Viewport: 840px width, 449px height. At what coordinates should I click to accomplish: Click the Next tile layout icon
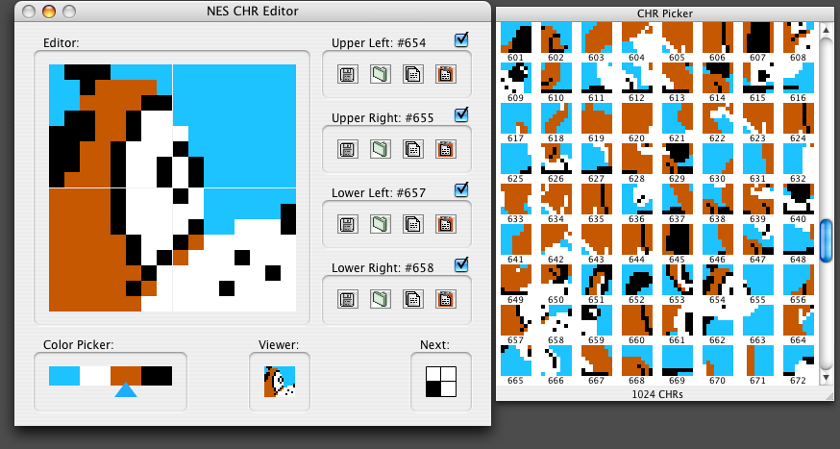coord(441,382)
